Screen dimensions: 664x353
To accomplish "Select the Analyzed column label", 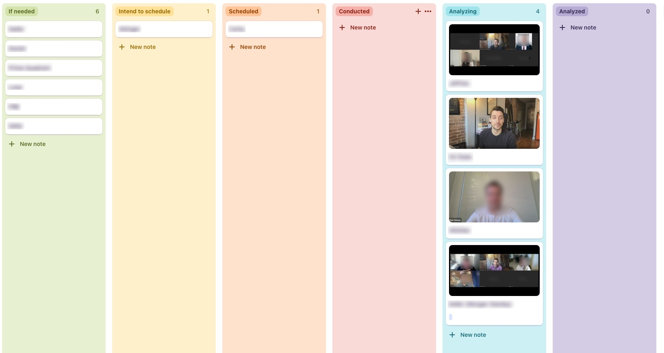I will 572,11.
